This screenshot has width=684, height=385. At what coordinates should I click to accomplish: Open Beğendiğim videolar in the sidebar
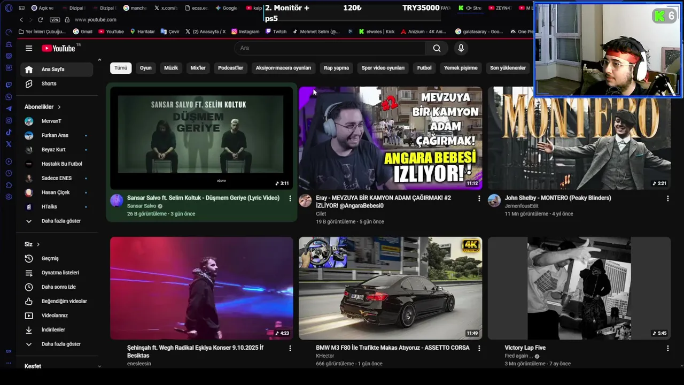click(x=57, y=301)
